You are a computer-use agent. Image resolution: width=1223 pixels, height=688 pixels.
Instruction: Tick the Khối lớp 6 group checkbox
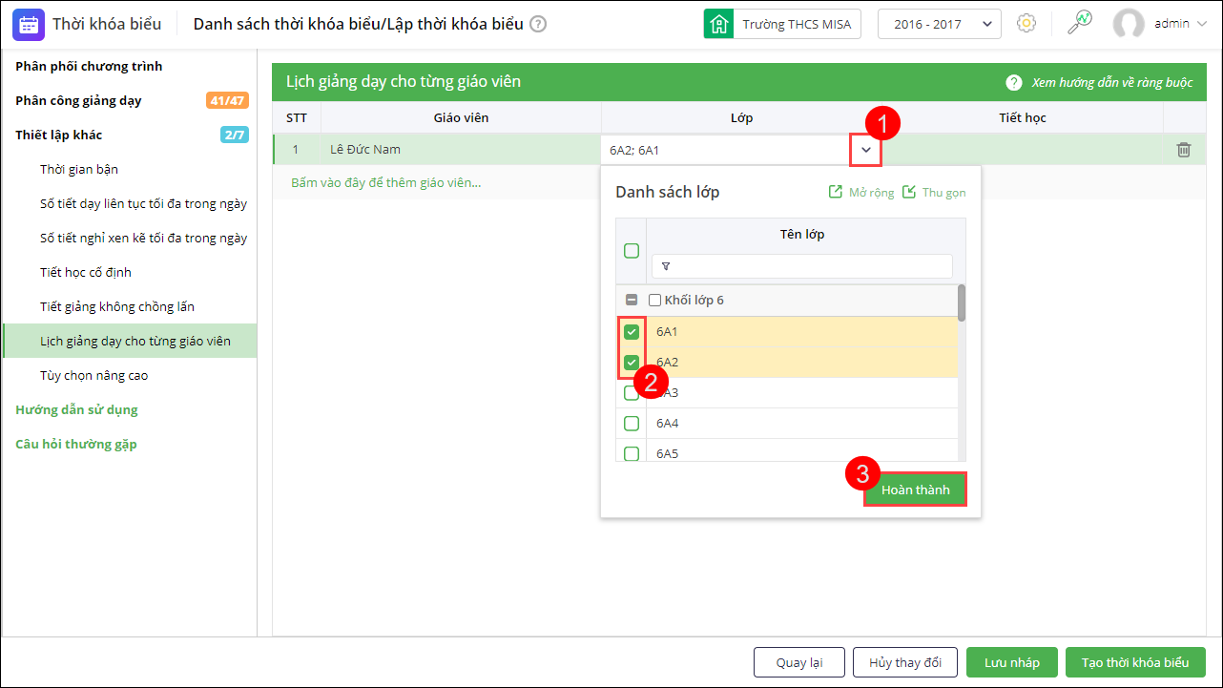[x=654, y=301]
